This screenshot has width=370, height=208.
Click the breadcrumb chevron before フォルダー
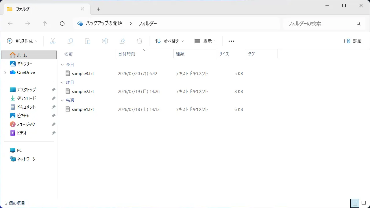coord(131,24)
